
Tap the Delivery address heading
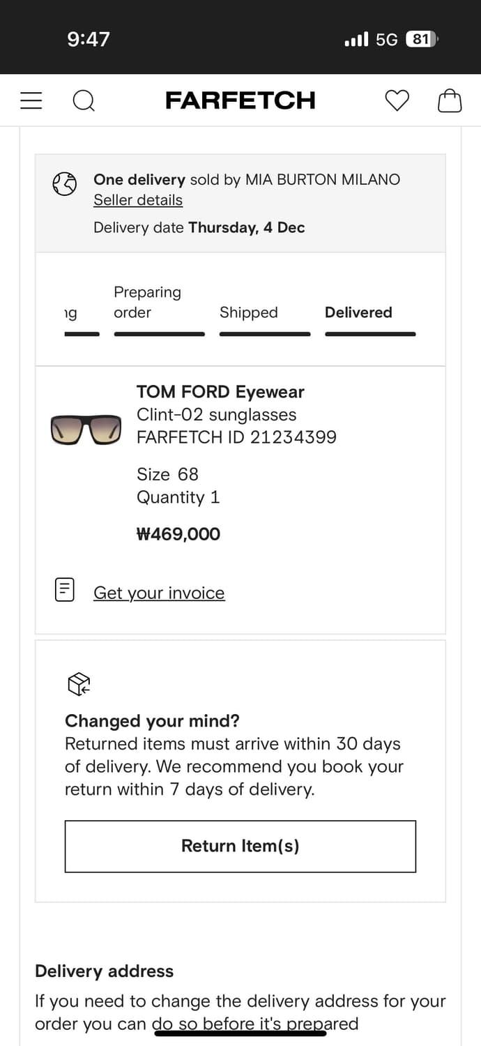click(x=104, y=971)
